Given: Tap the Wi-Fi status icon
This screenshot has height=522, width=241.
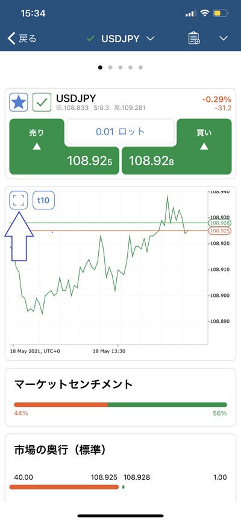Looking at the screenshot, I should click(204, 14).
